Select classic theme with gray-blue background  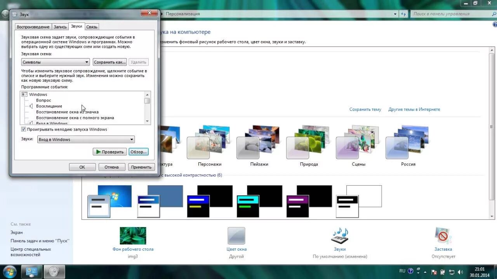160,201
